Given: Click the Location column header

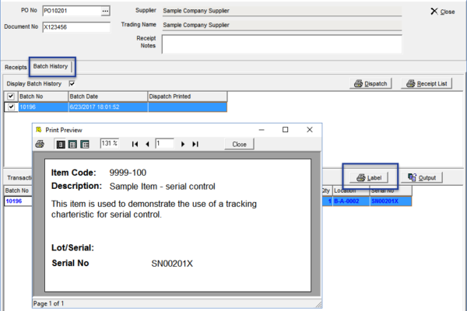Looking at the screenshot, I should 351,190.
